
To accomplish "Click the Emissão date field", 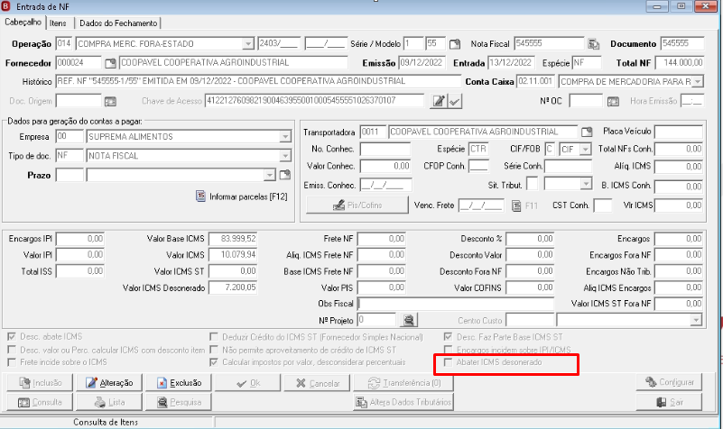I will (421, 62).
